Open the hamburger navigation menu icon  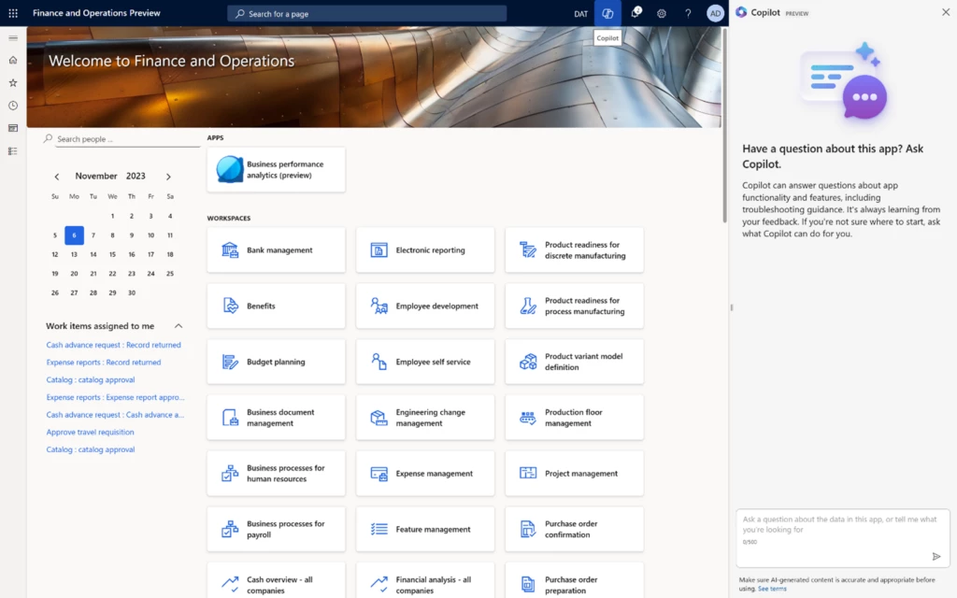click(x=12, y=37)
